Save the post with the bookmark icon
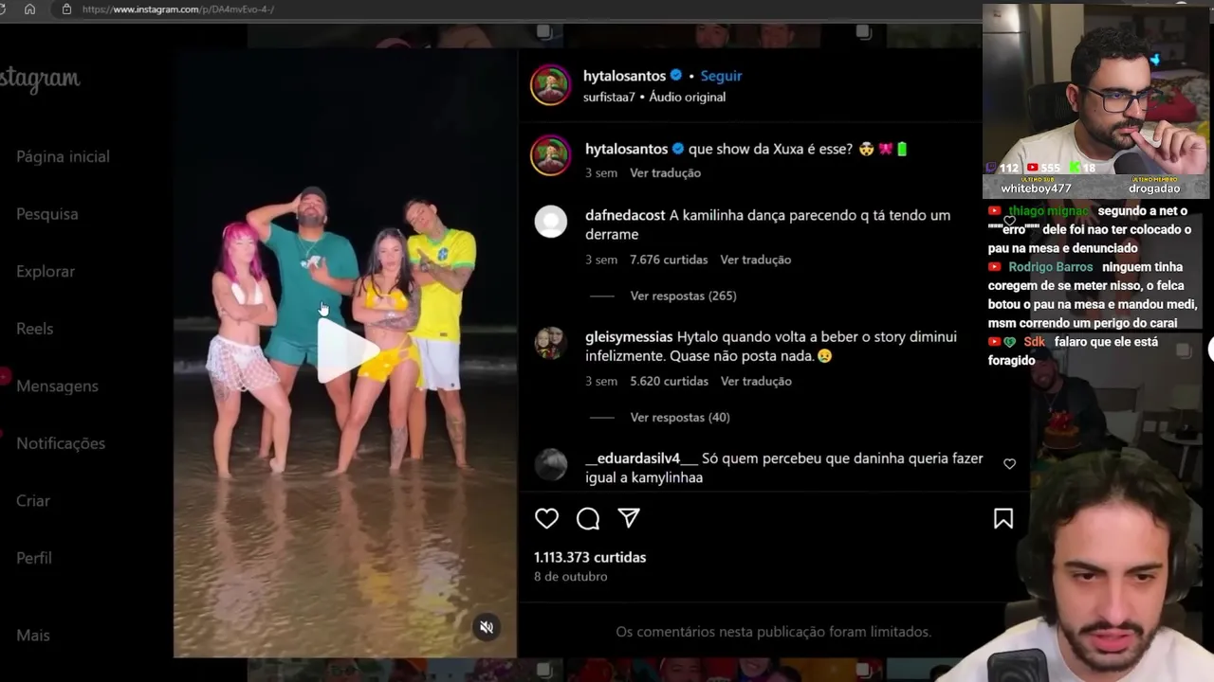 point(1003,518)
